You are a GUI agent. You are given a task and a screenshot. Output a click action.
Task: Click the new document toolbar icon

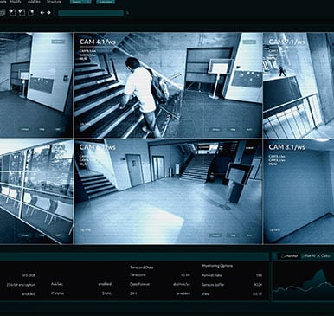point(32,13)
